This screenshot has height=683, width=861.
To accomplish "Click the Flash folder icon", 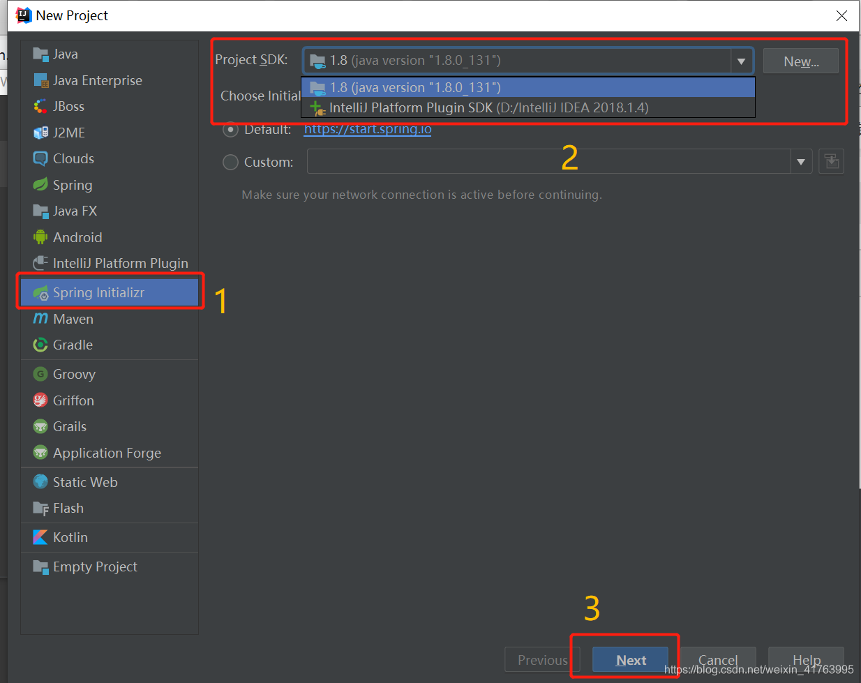I will tap(40, 508).
